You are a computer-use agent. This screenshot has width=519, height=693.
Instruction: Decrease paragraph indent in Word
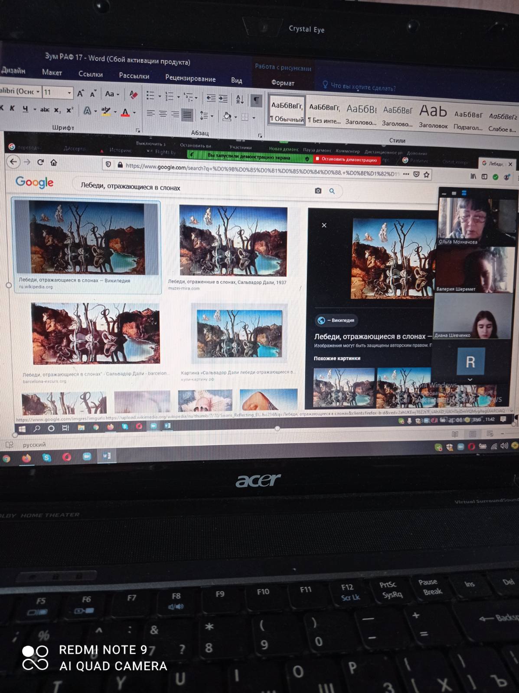click(x=211, y=98)
